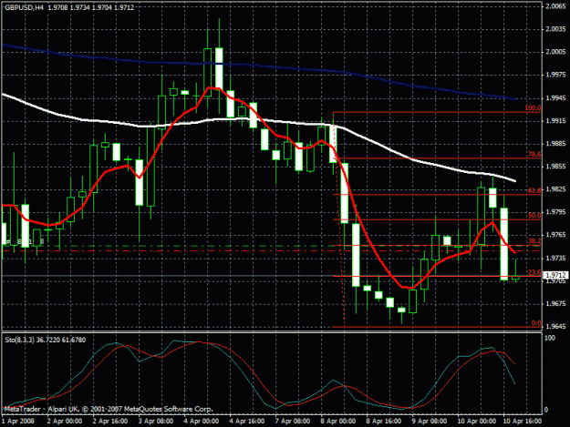
Task: Select the 23.6 Fibonacci level label
Action: pos(534,272)
